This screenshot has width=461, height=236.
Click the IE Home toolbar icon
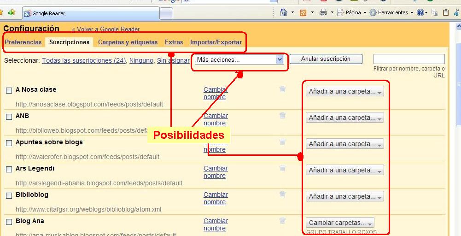[283, 12]
